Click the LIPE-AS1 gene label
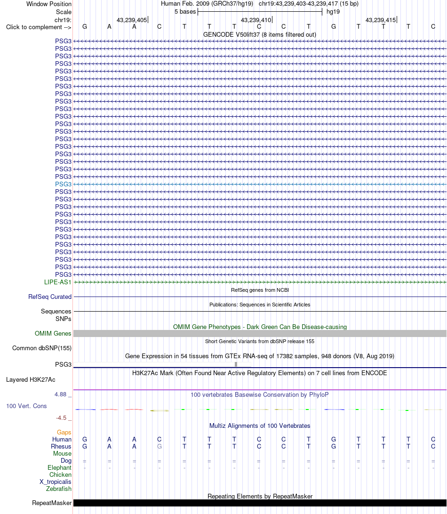447x514 pixels. pyautogui.click(x=58, y=282)
